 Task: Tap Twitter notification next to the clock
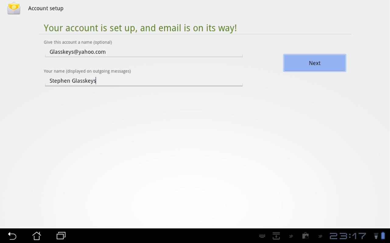(x=320, y=236)
